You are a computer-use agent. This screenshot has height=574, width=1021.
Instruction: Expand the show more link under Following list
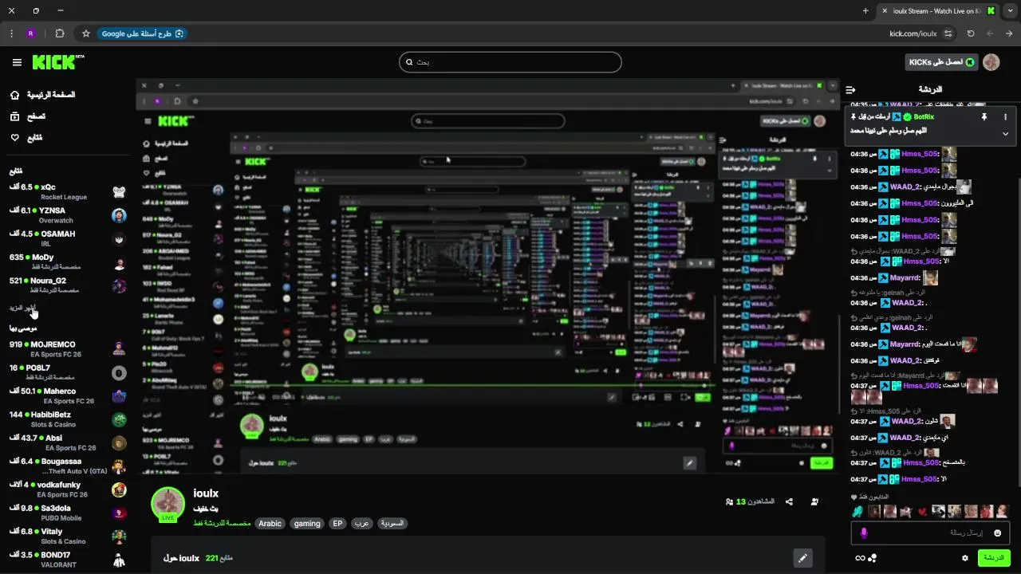tap(22, 308)
